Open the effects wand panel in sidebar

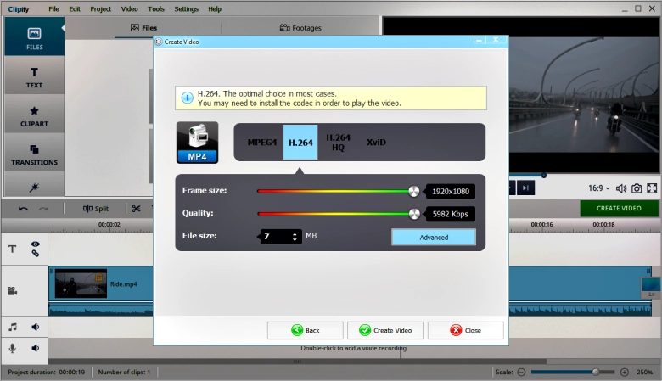tap(34, 187)
